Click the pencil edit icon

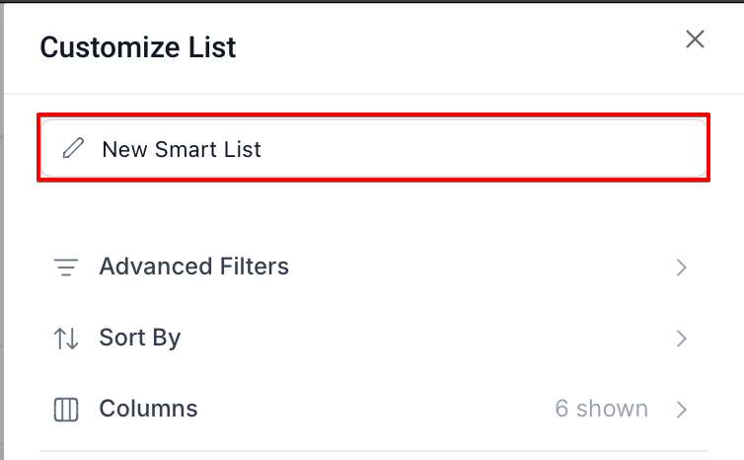point(73,149)
